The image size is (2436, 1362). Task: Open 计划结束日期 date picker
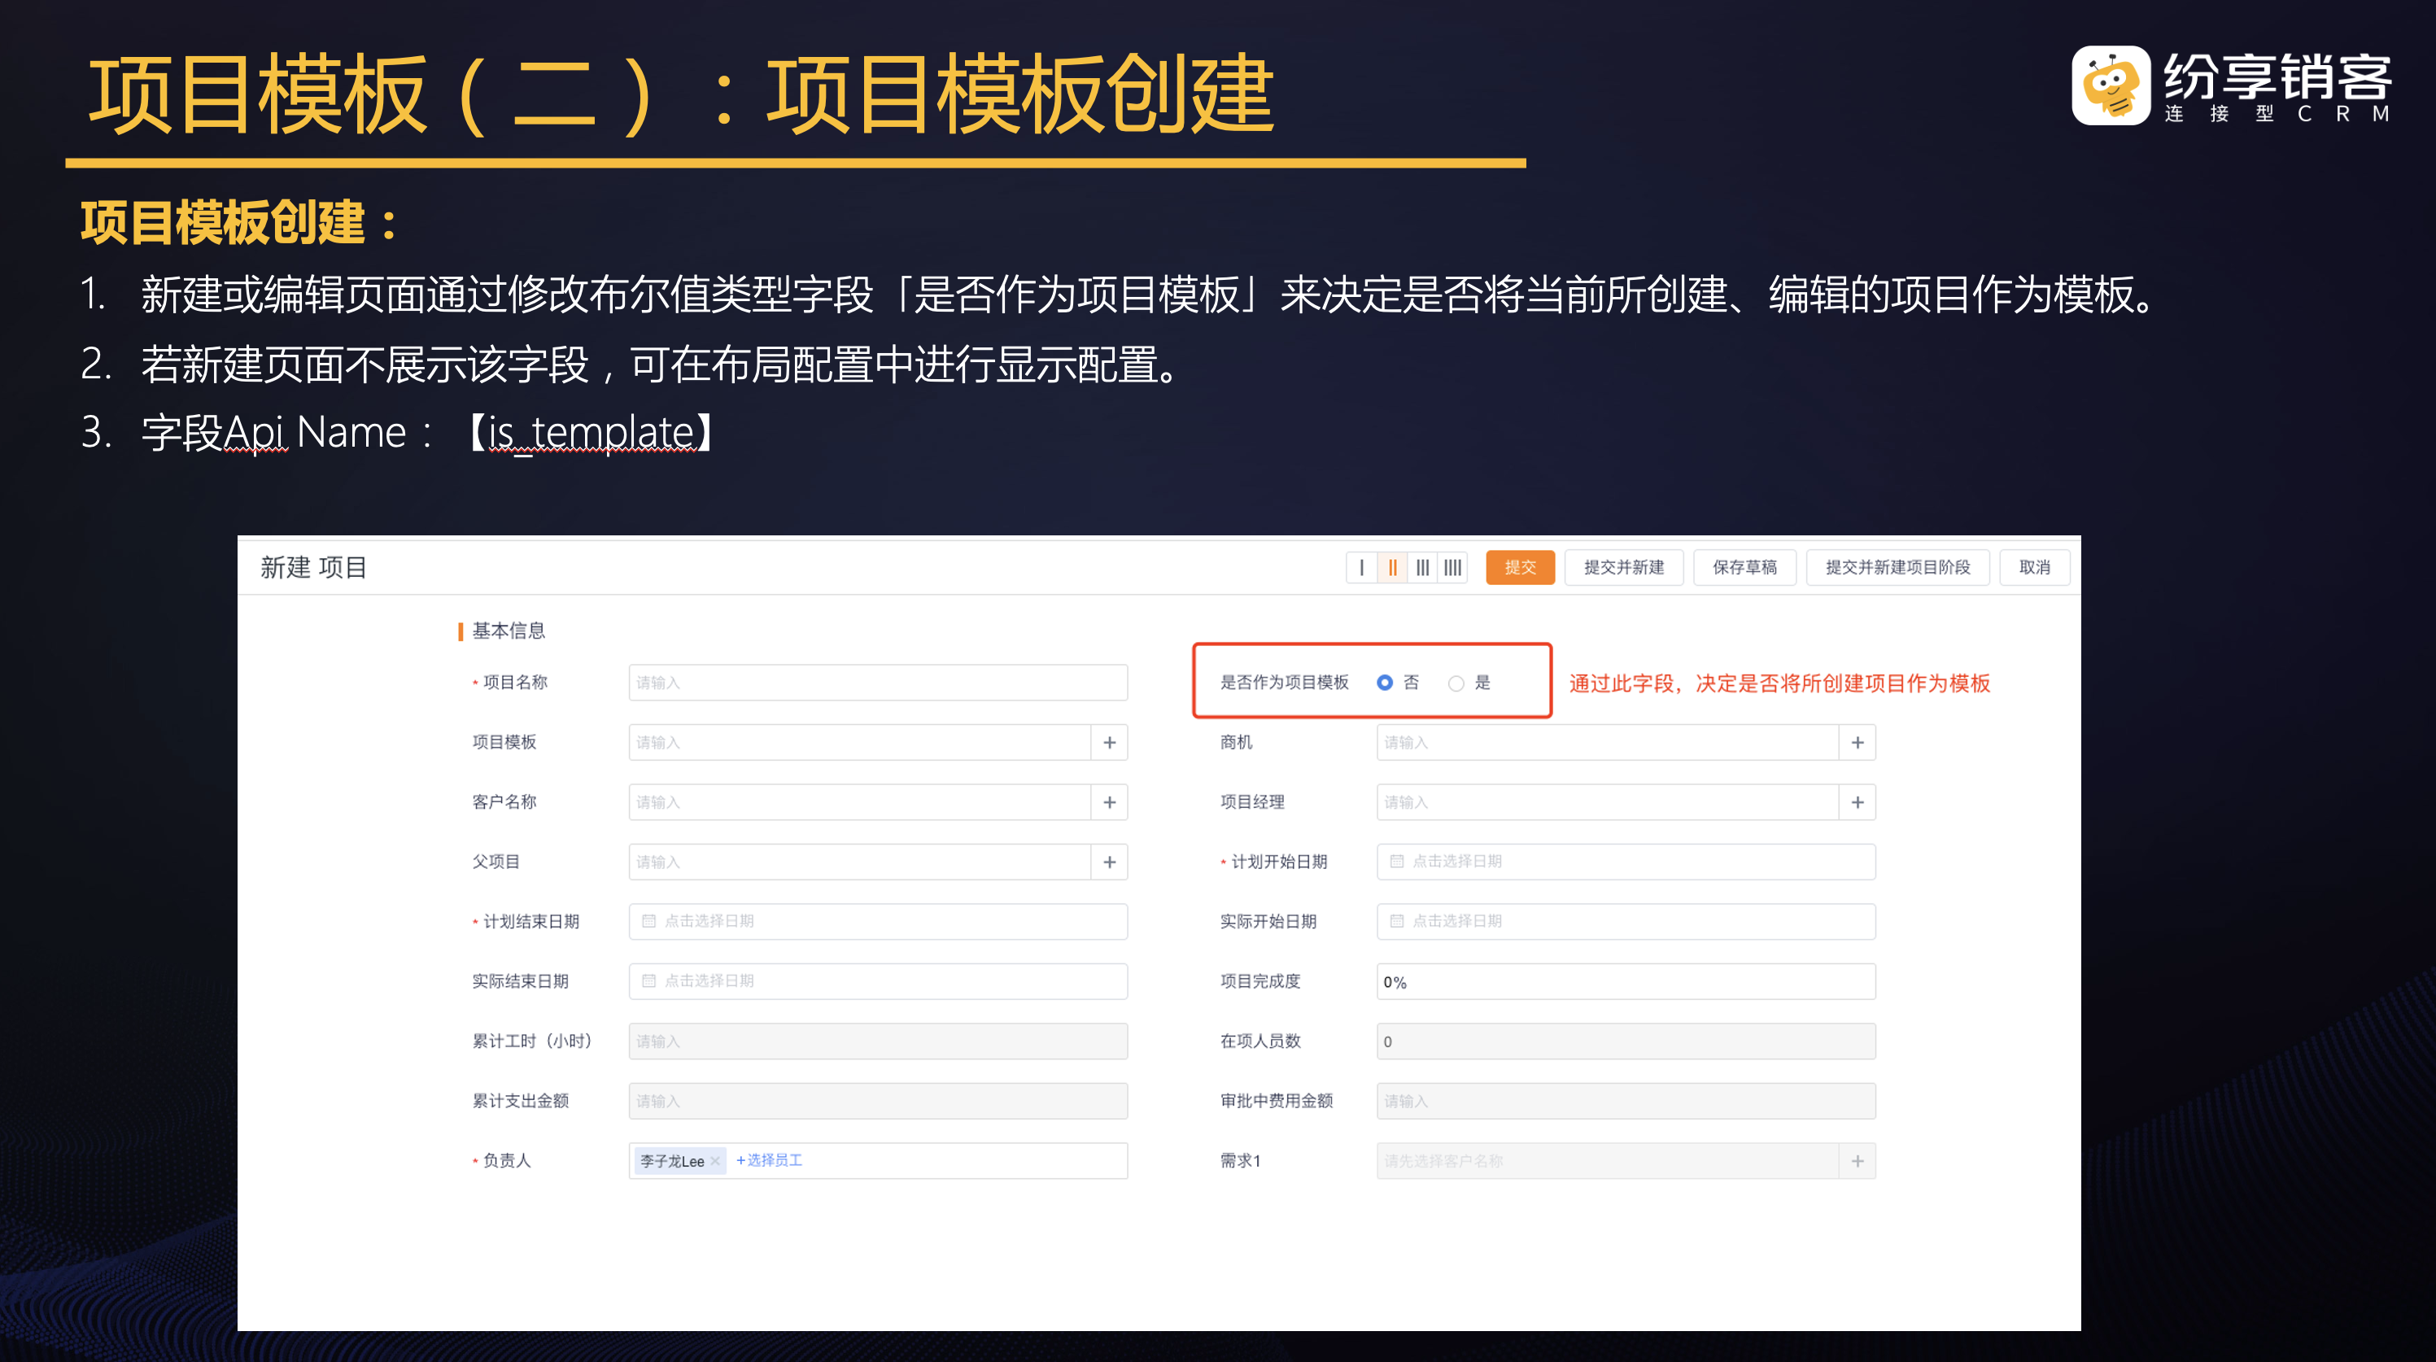pos(876,921)
